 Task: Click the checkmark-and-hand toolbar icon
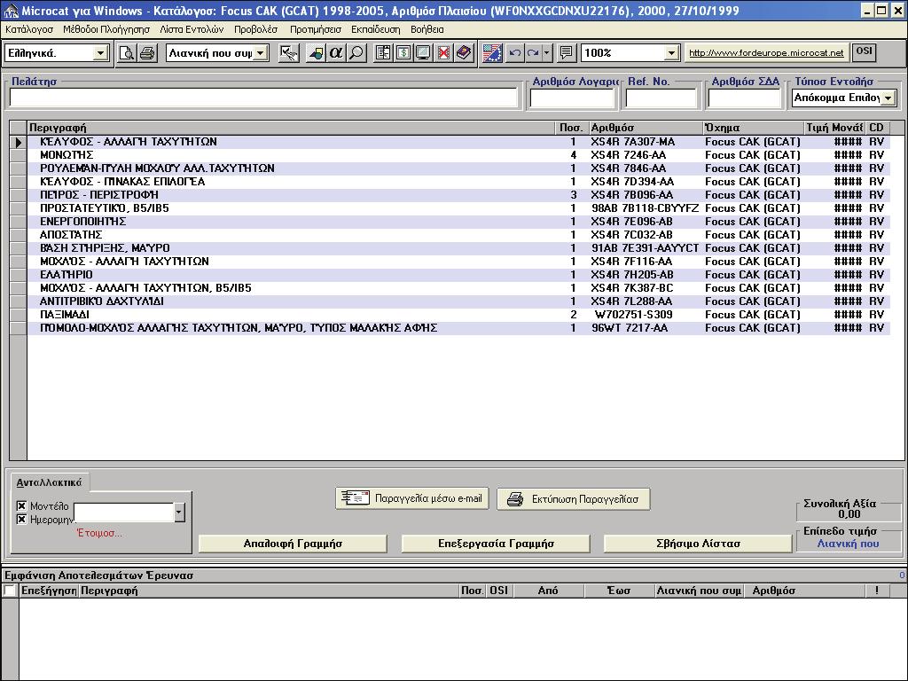tap(288, 53)
